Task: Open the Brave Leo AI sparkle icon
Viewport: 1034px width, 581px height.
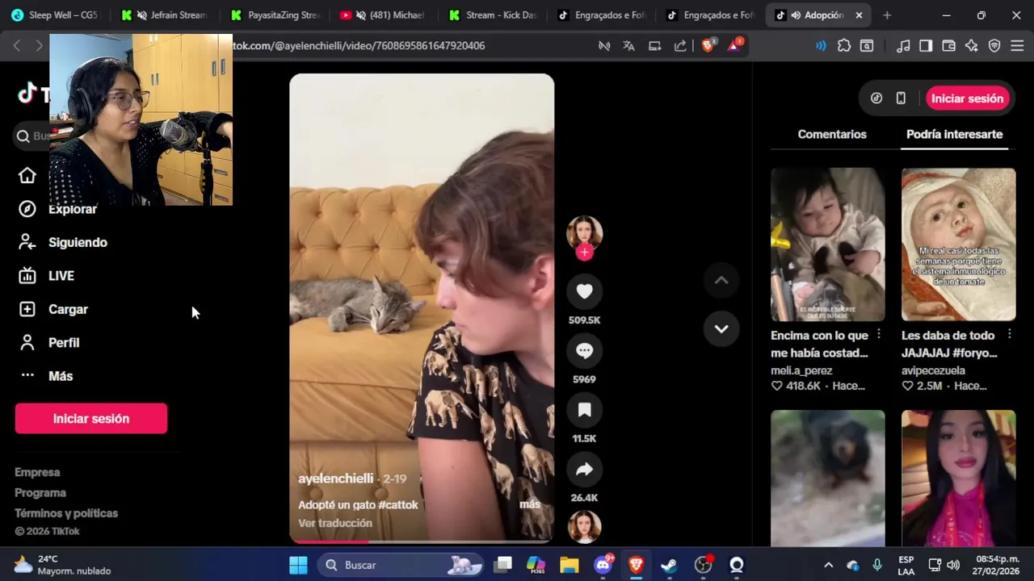Action: (972, 46)
